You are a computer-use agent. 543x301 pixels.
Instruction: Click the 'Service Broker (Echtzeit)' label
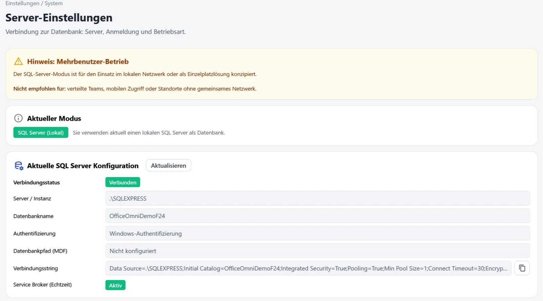[x=42, y=284]
